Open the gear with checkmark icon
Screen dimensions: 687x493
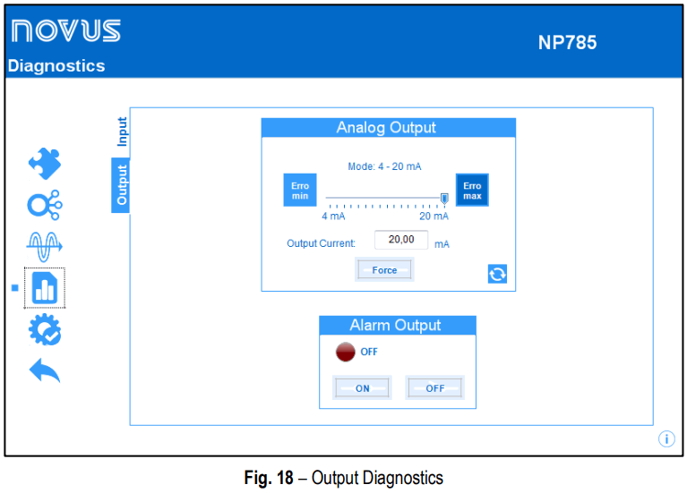pos(45,329)
